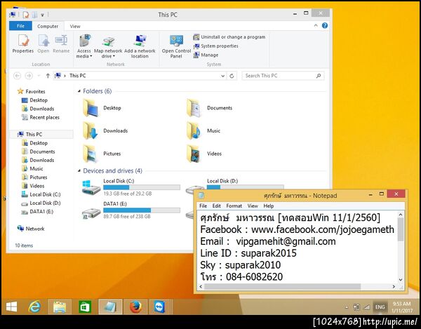
Task: Open System properties in the ribbon
Action: 216,46
